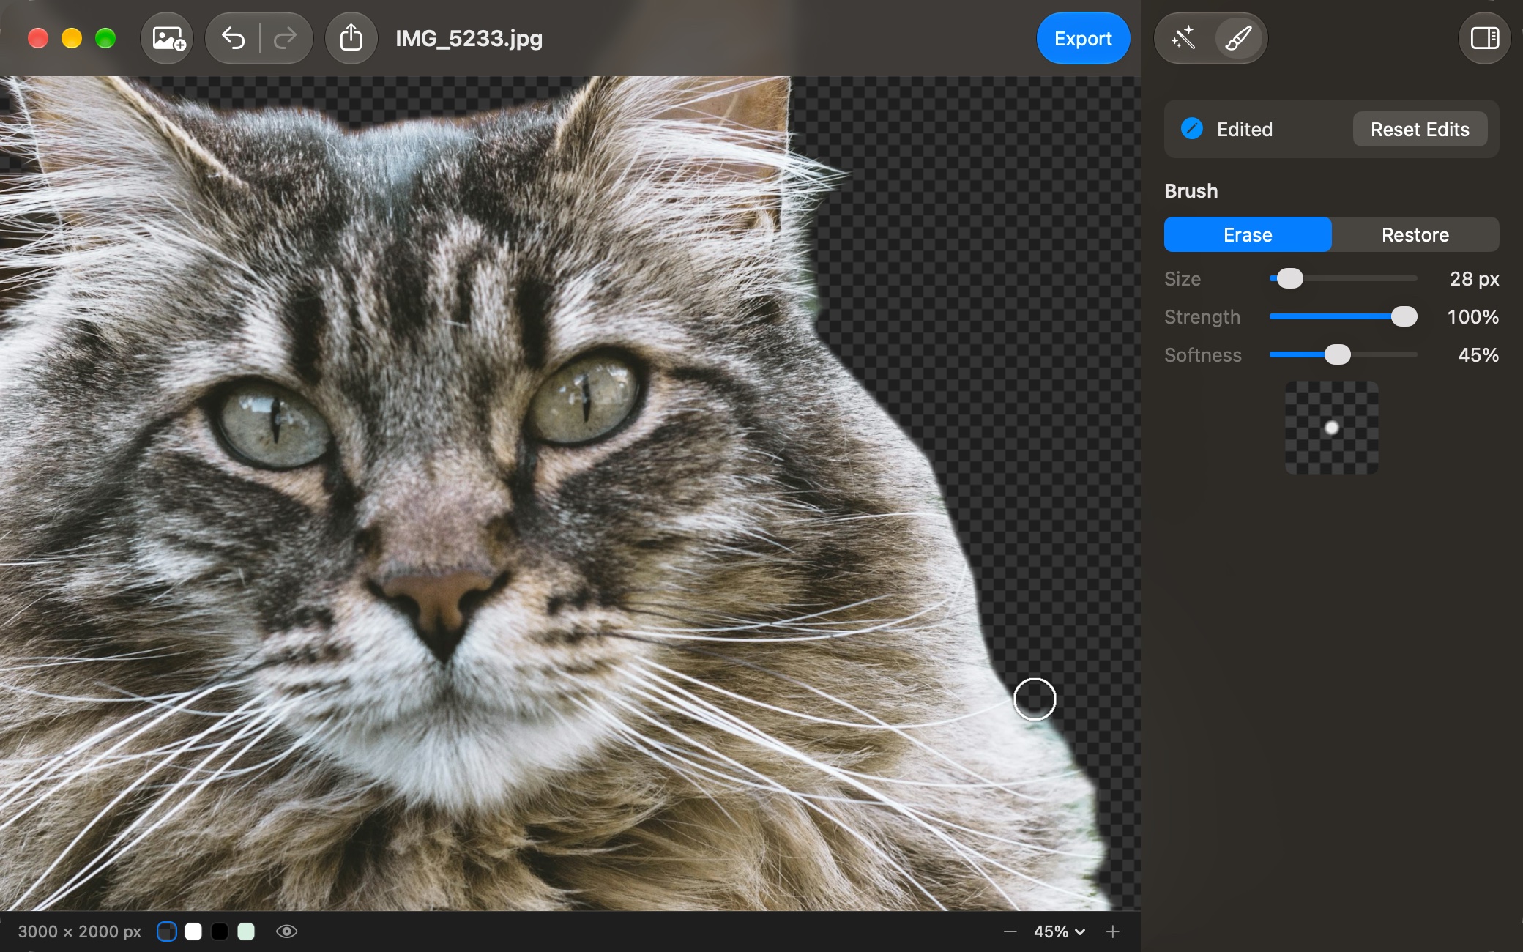Click the brush preview thumbnail

[x=1331, y=428]
